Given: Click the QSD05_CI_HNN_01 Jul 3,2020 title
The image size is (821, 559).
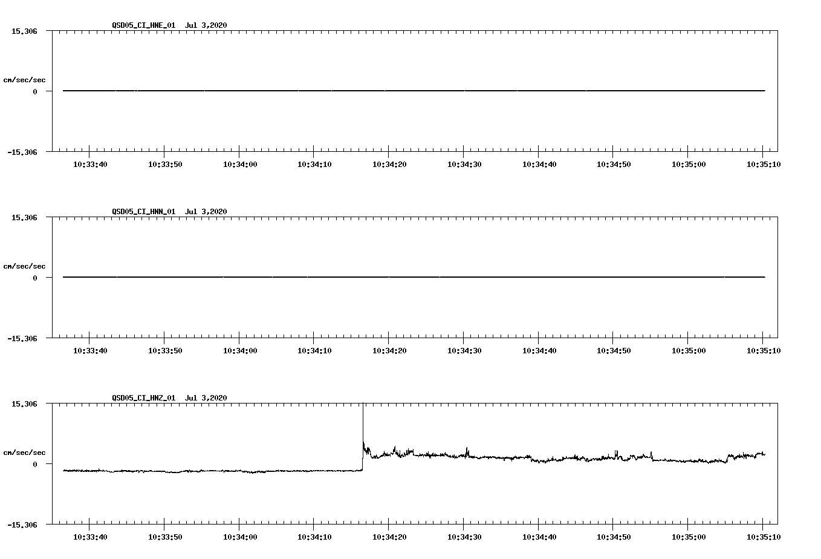Looking at the screenshot, I should click(x=170, y=212).
